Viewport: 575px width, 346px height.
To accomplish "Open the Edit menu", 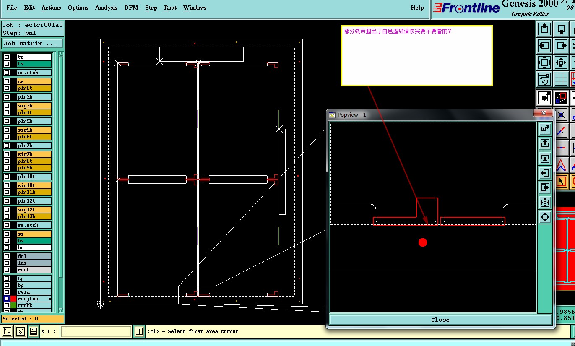I will (29, 8).
